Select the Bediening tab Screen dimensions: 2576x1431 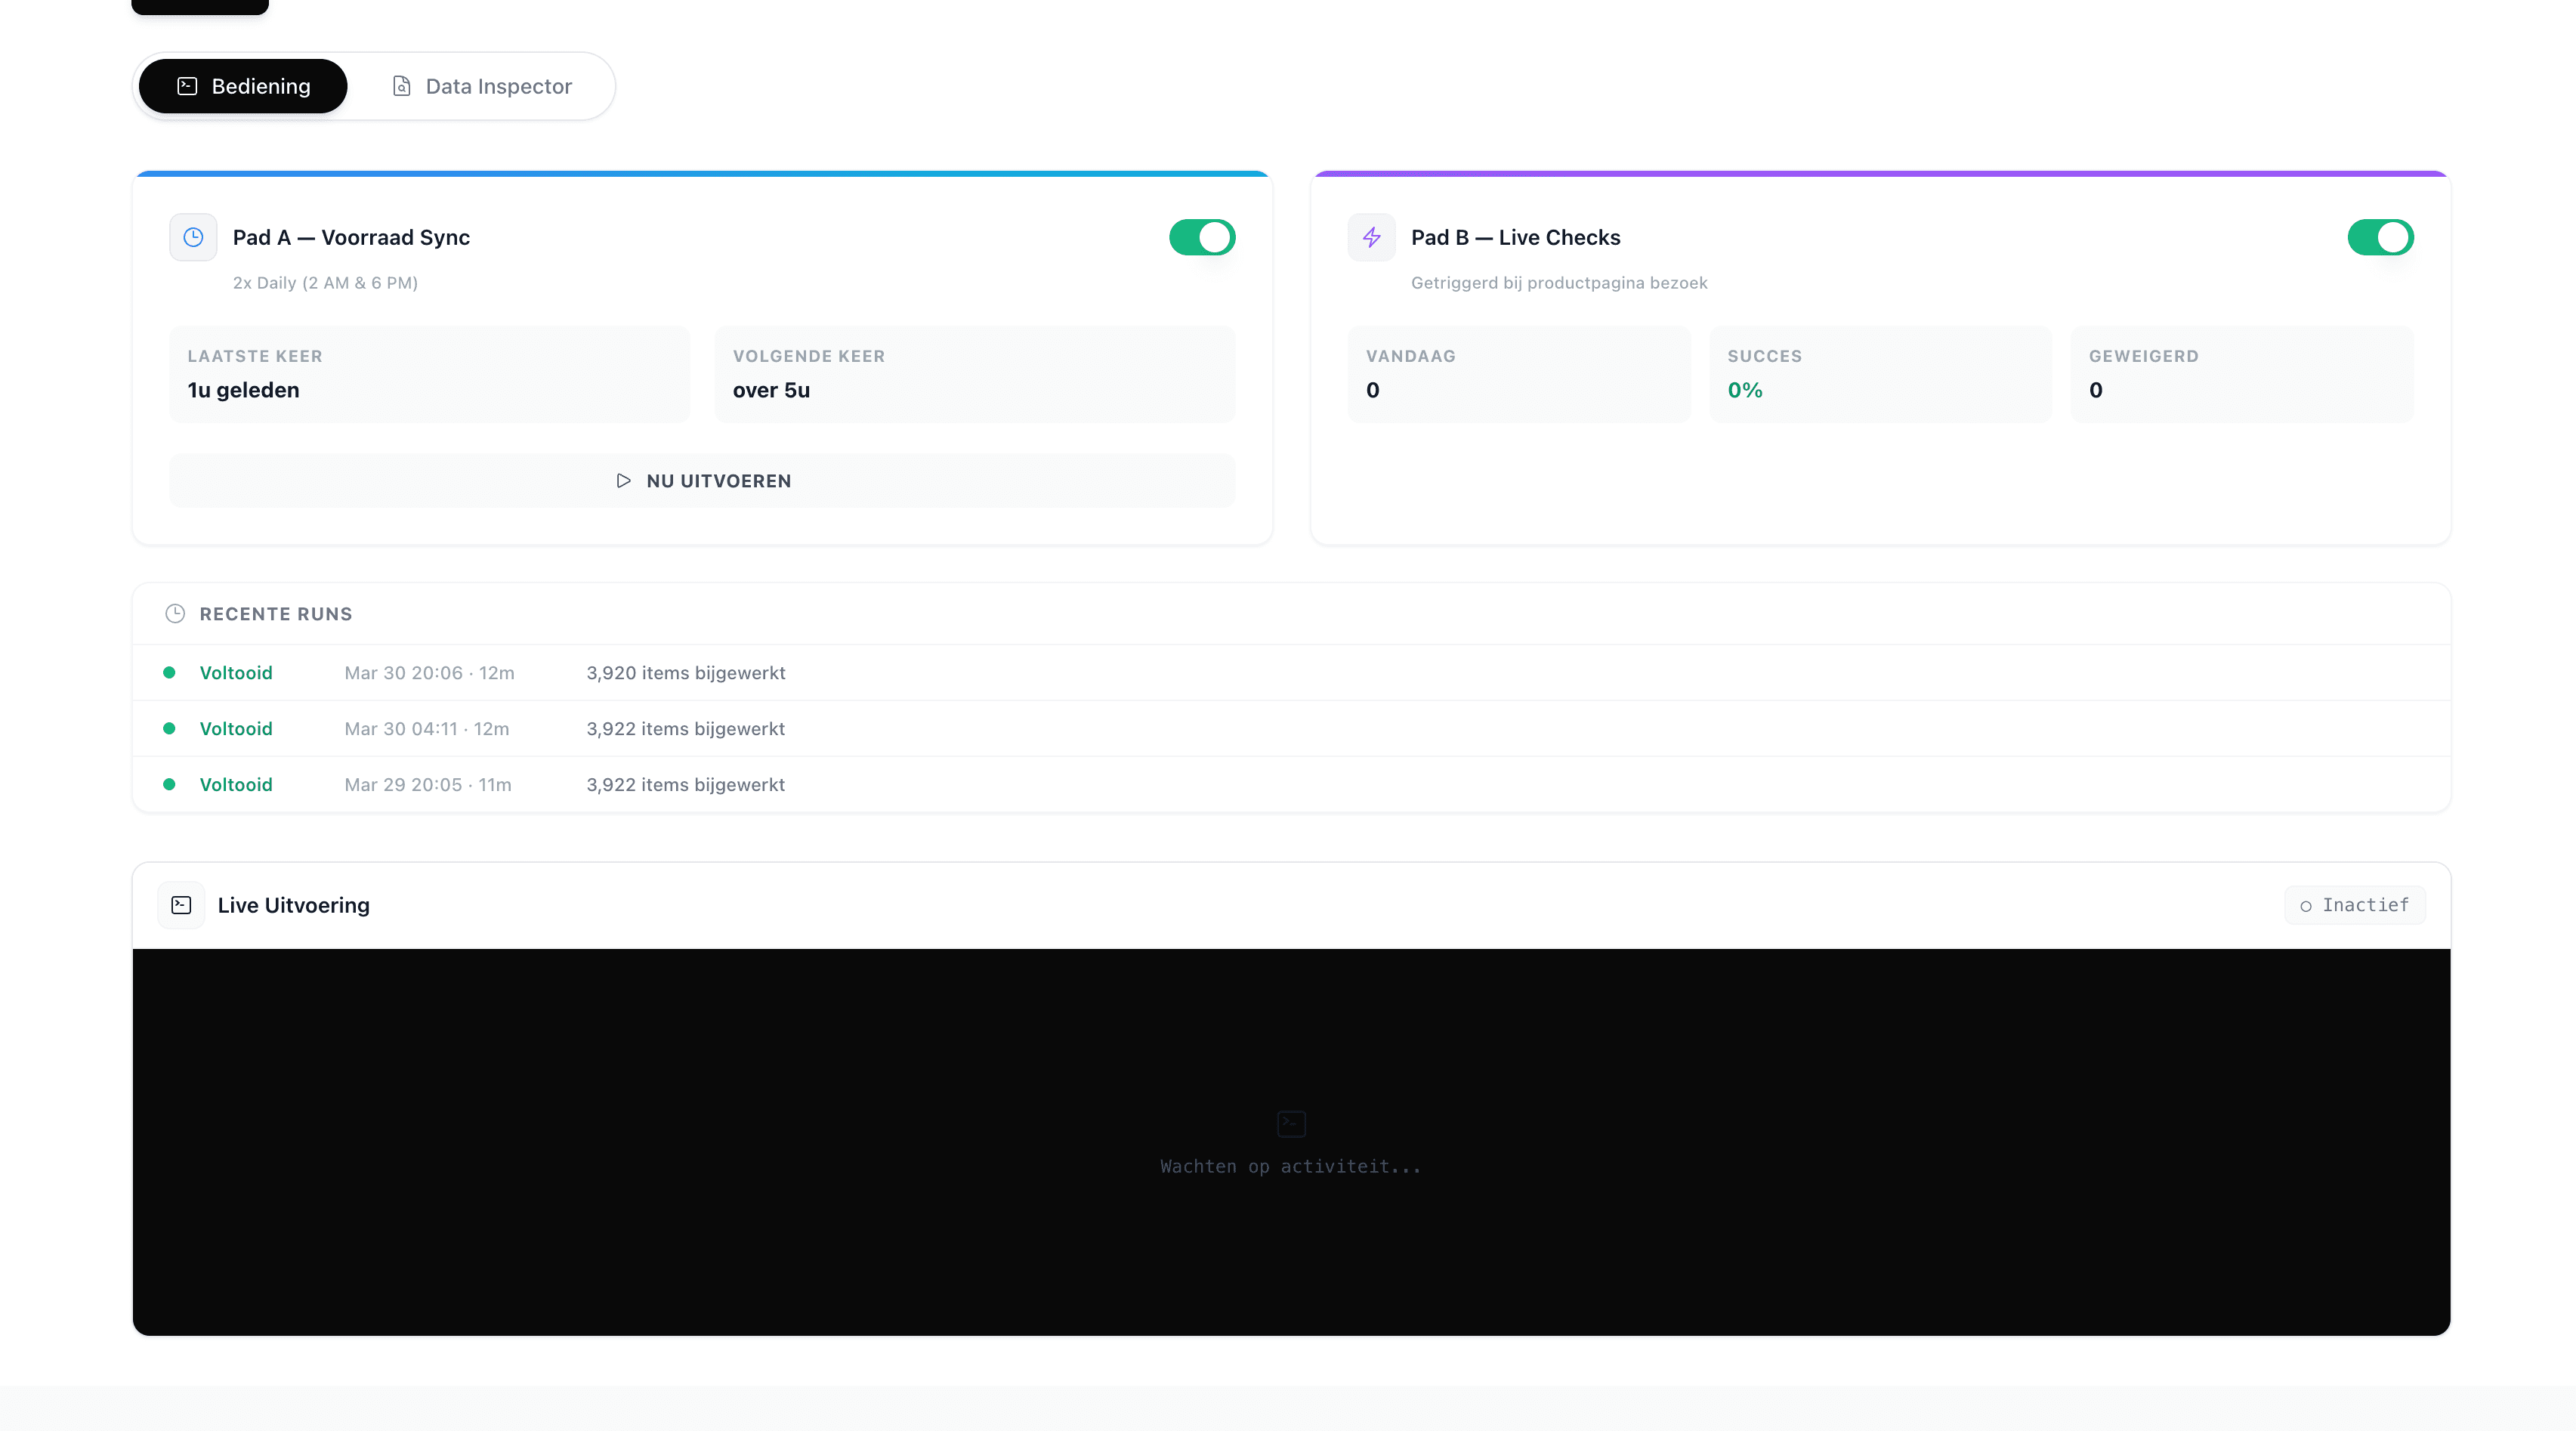tap(243, 86)
